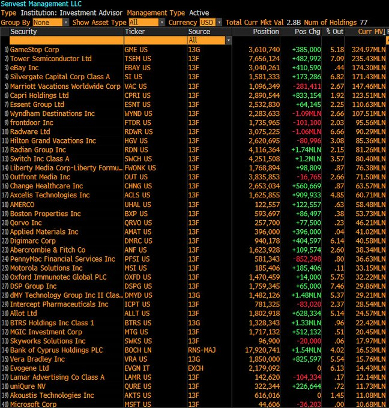Click the Ticker filter input field
The height and width of the screenshot is (408, 389).
click(x=155, y=40)
